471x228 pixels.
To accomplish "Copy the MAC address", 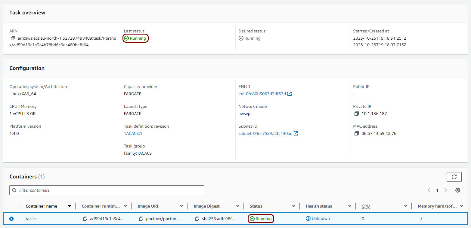I will [356, 133].
